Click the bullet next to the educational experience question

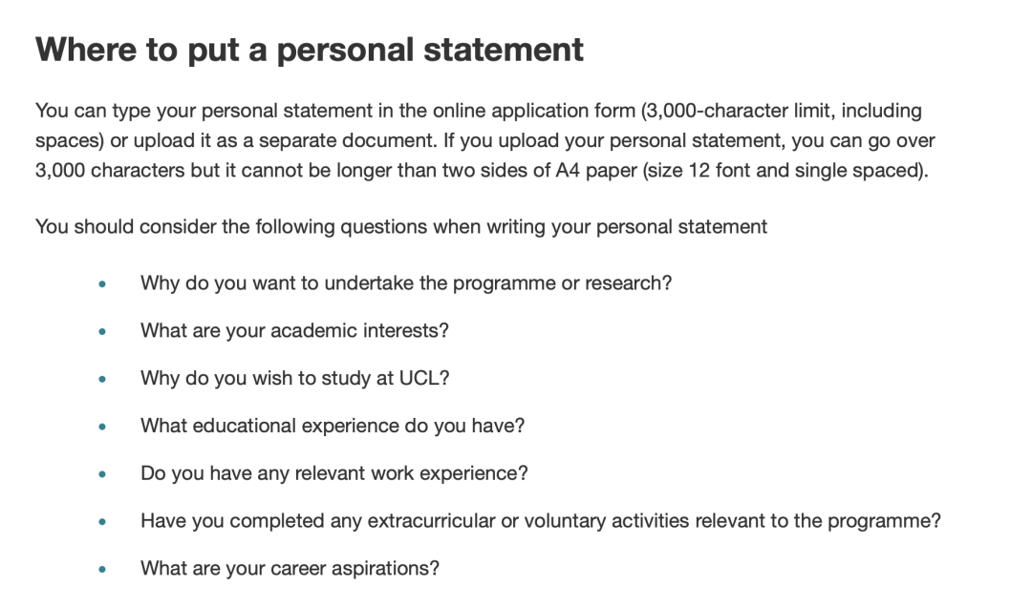(x=101, y=428)
